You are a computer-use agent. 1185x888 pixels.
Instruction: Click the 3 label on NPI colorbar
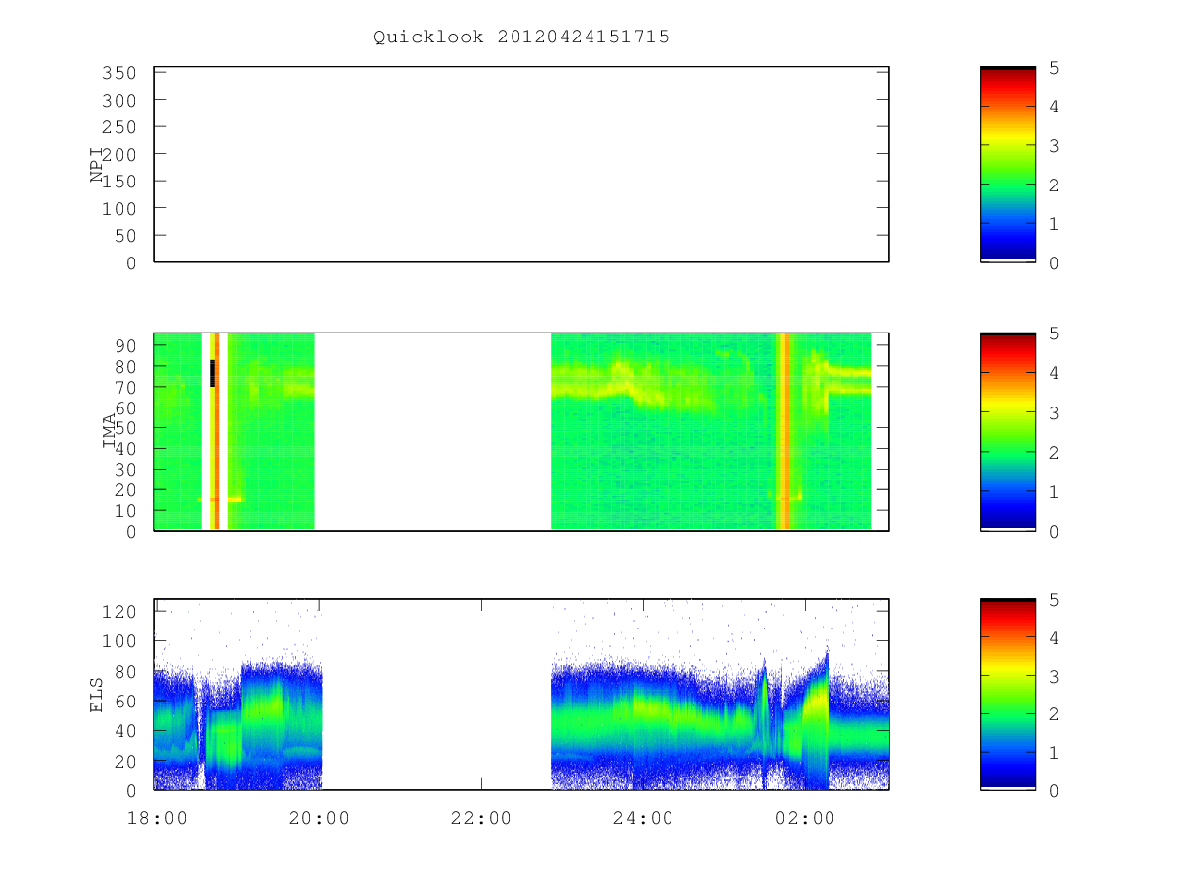[1054, 146]
